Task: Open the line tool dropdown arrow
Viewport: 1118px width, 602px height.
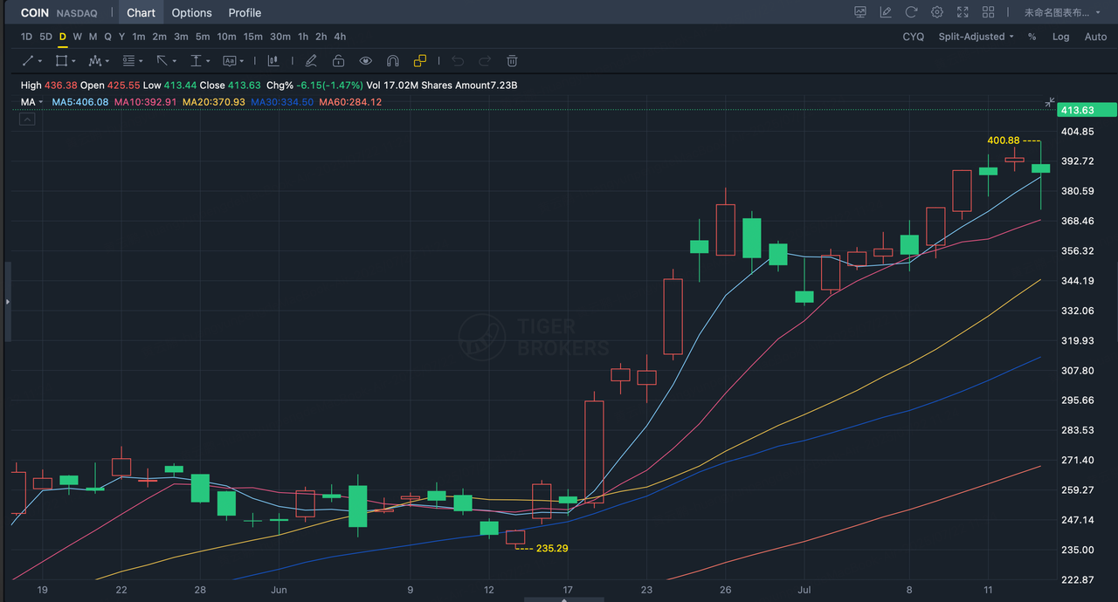Action: point(40,61)
